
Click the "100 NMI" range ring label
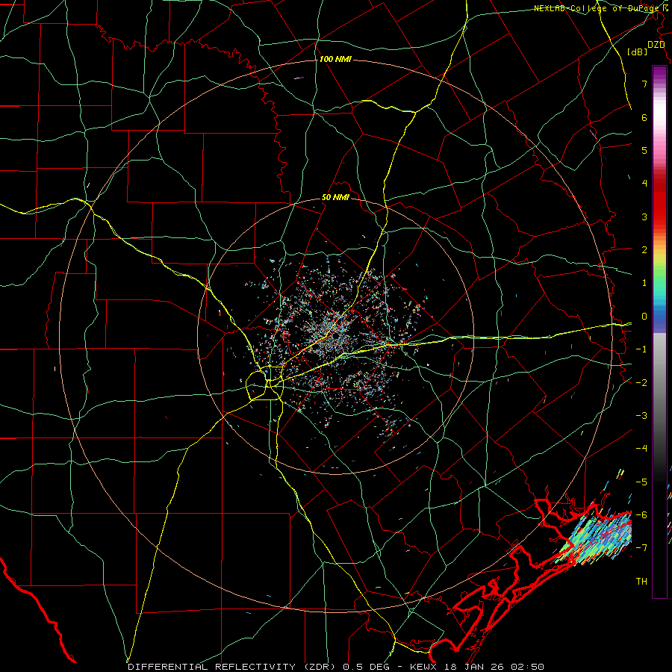pyautogui.click(x=335, y=59)
